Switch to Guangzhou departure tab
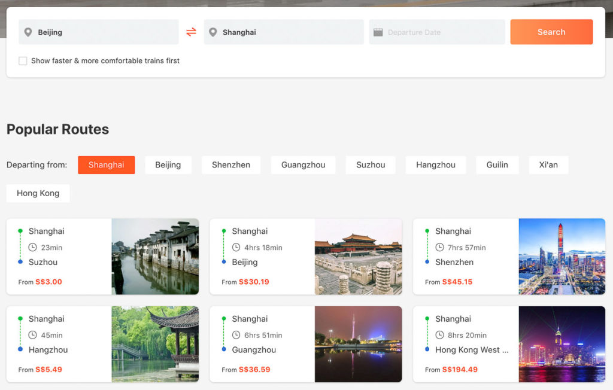 pyautogui.click(x=304, y=165)
